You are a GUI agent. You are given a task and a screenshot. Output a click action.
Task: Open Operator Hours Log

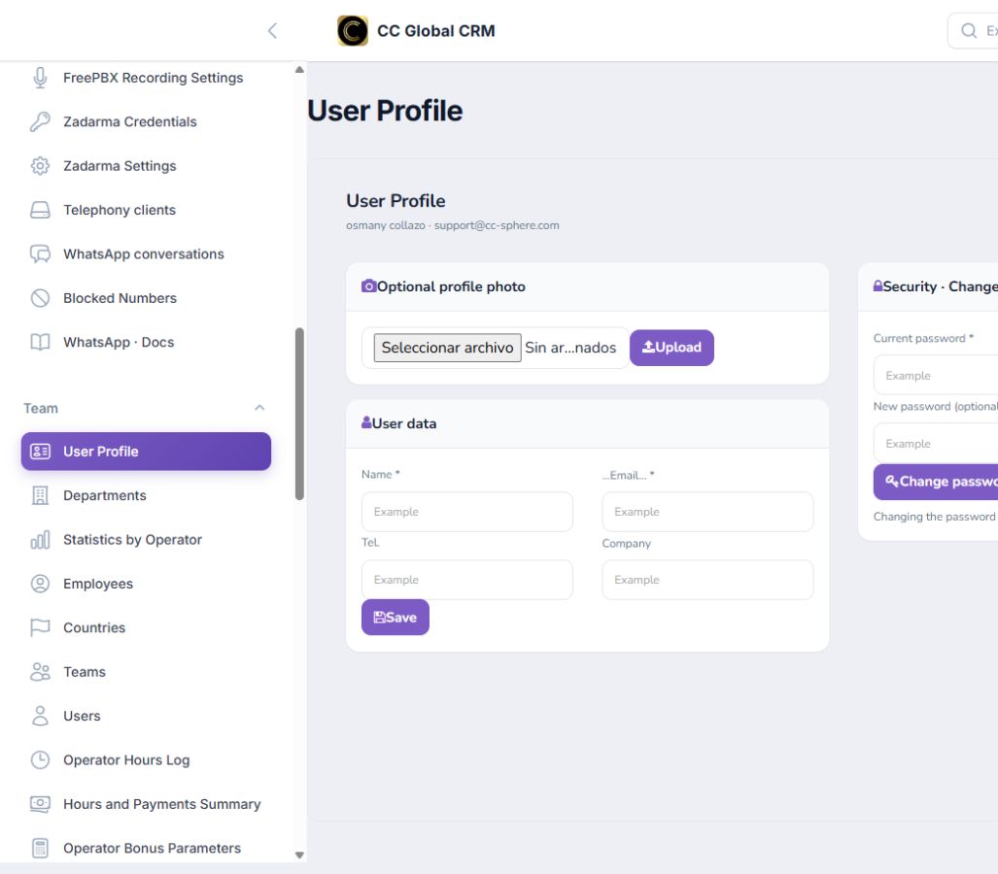(x=146, y=760)
